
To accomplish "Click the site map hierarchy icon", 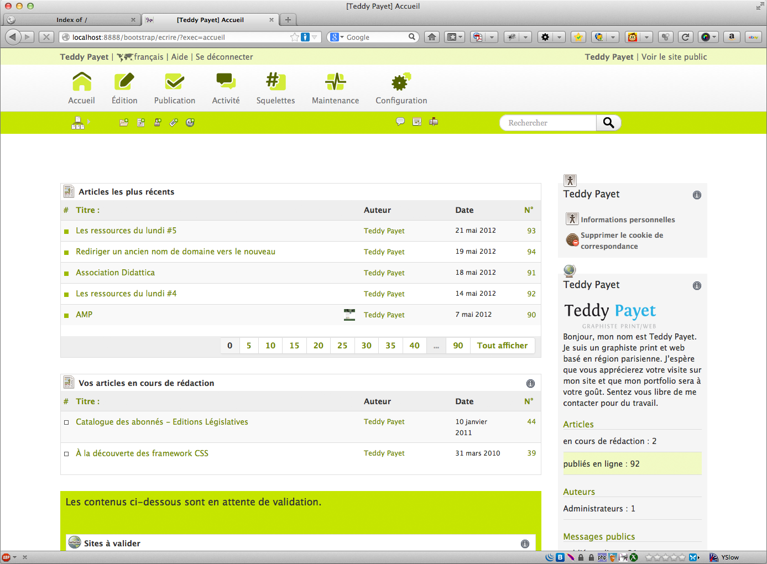I will pos(78,123).
